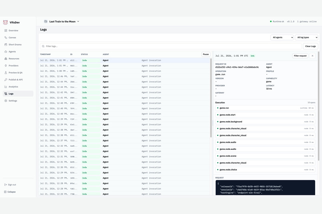Pause the live log stream
The image size is (322, 214).
(206, 54)
